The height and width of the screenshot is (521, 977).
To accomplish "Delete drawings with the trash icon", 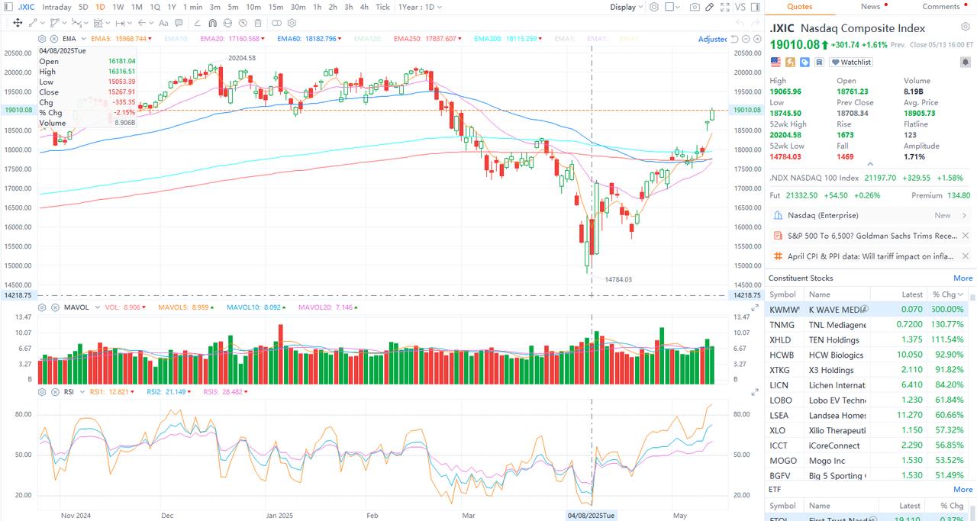I will pyautogui.click(x=257, y=23).
